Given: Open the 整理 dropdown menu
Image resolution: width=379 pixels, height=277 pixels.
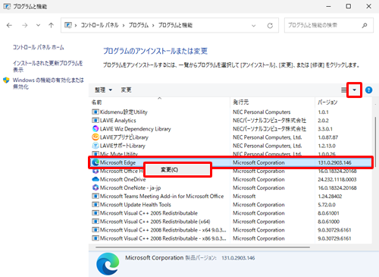Looking at the screenshot, I should (103, 90).
